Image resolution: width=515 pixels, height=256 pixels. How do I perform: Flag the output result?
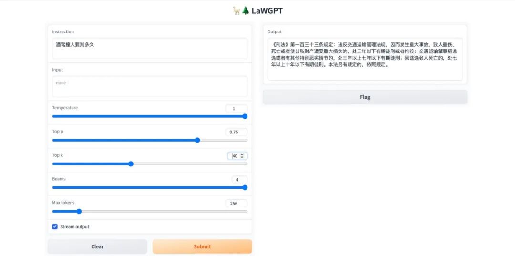point(365,97)
